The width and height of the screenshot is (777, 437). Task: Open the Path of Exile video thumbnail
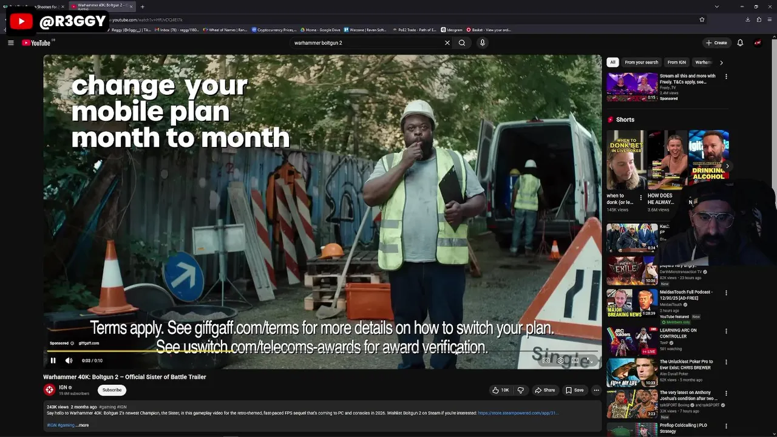point(632,270)
